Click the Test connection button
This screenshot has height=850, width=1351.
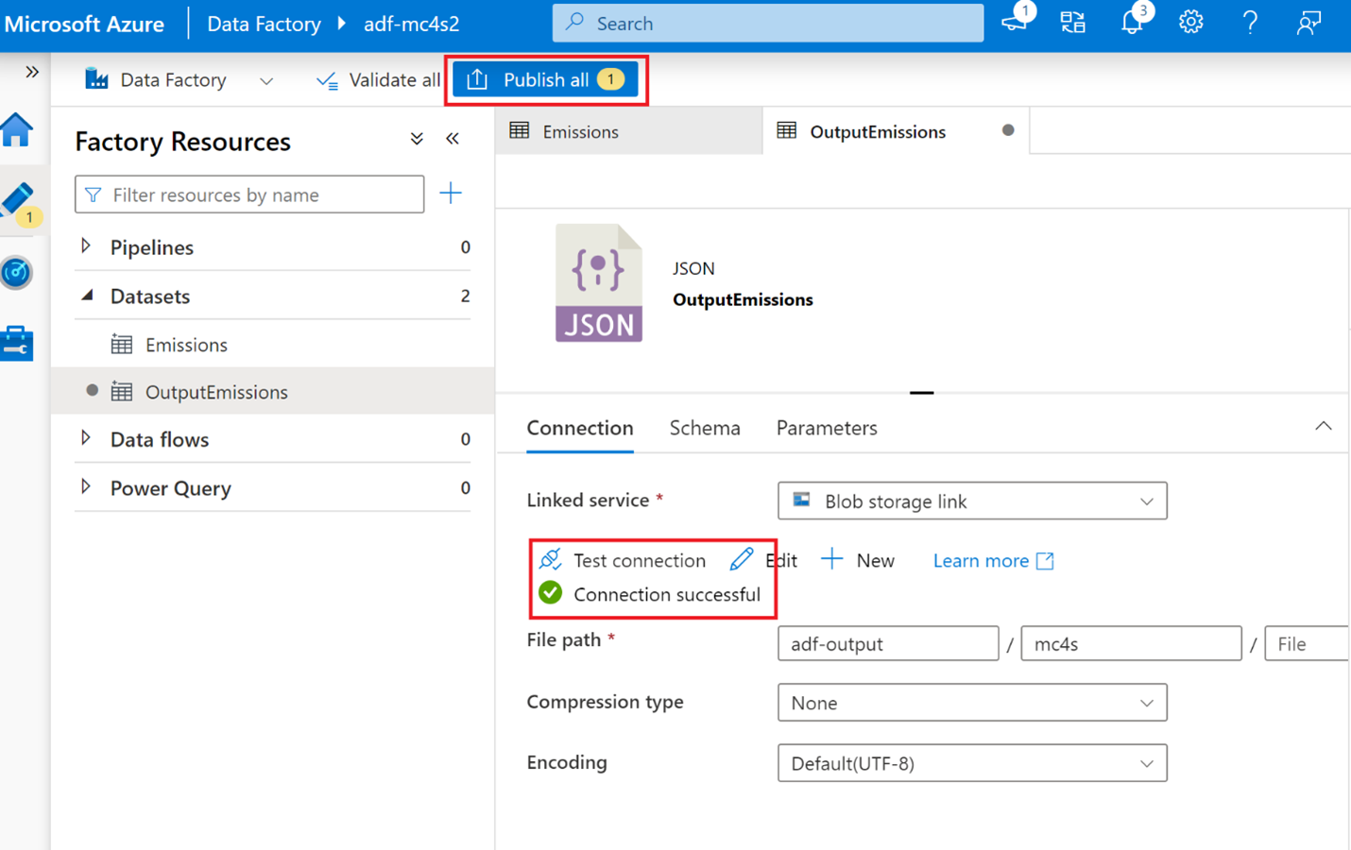(x=623, y=560)
